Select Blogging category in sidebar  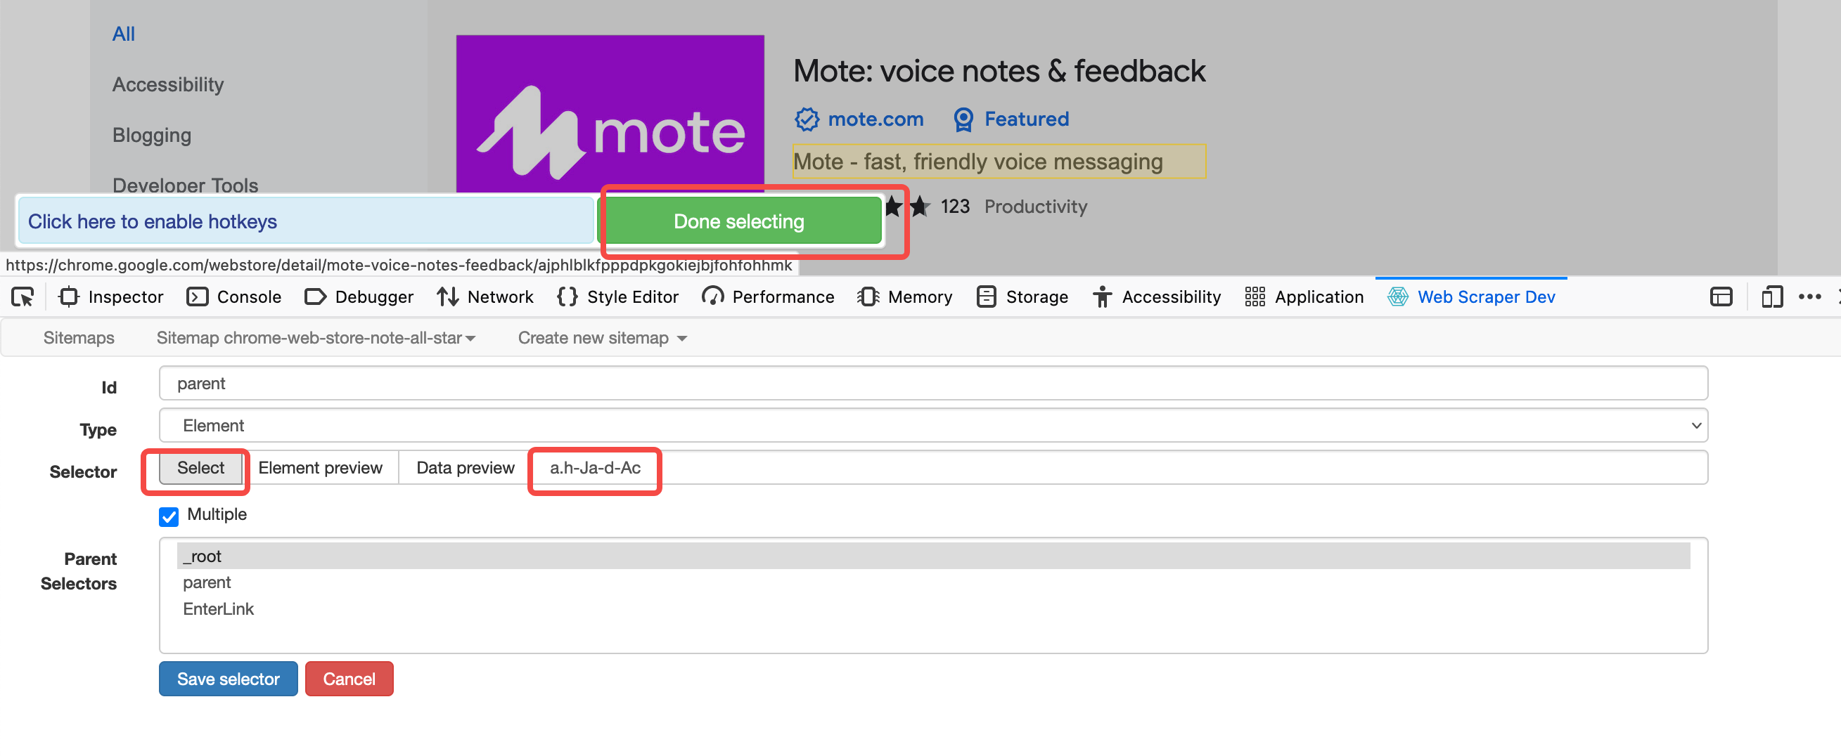tap(151, 135)
